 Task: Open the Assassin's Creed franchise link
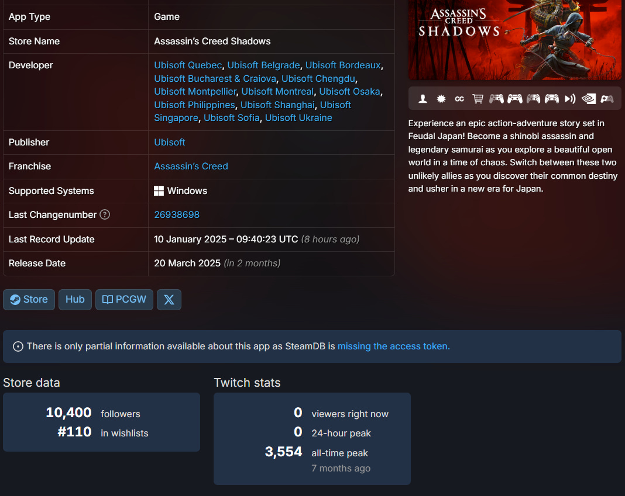pyautogui.click(x=191, y=166)
